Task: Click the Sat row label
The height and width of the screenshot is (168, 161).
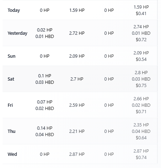Action: (x=11, y=79)
